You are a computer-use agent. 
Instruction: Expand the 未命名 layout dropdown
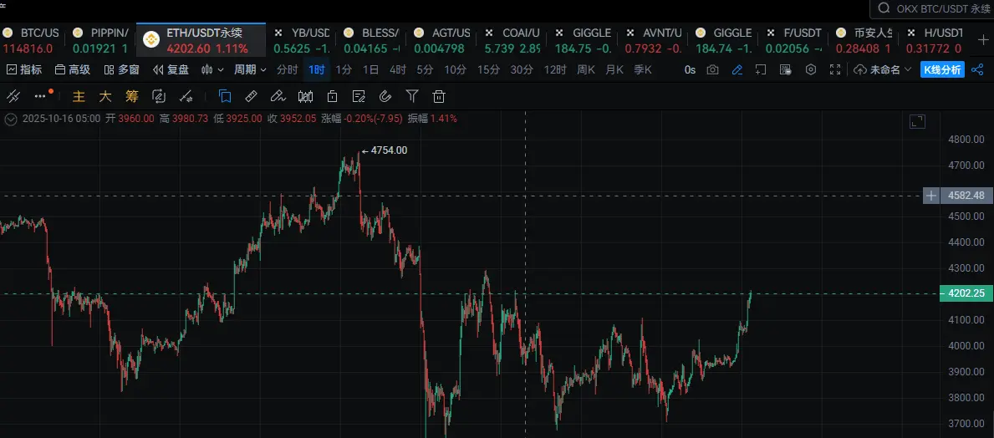point(883,69)
